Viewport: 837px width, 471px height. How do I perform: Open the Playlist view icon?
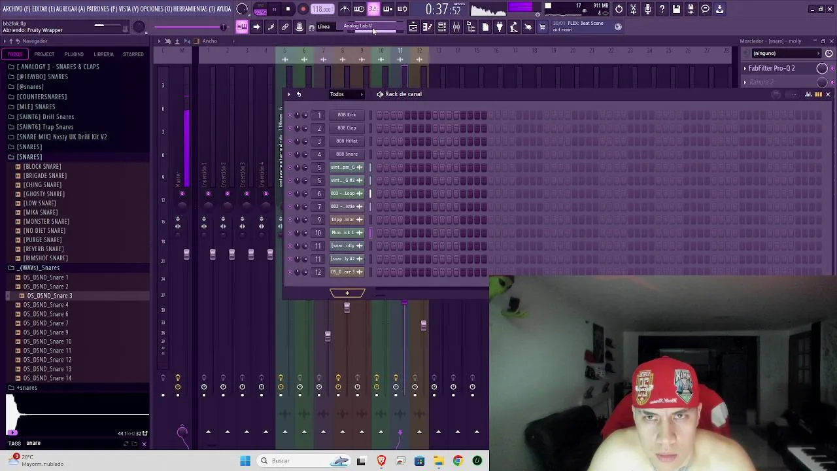click(x=413, y=27)
